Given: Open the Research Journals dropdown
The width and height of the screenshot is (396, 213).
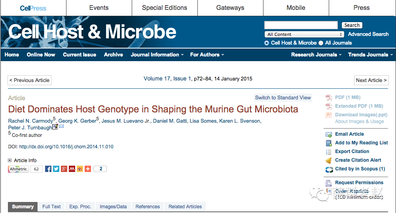Looking at the screenshot, I should (x=316, y=55).
